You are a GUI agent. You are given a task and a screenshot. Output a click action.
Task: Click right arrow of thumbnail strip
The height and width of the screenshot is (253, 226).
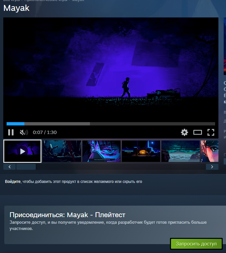(x=212, y=167)
